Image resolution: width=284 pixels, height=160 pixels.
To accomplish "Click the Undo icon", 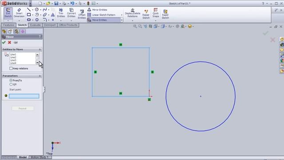I will (x=72, y=3).
